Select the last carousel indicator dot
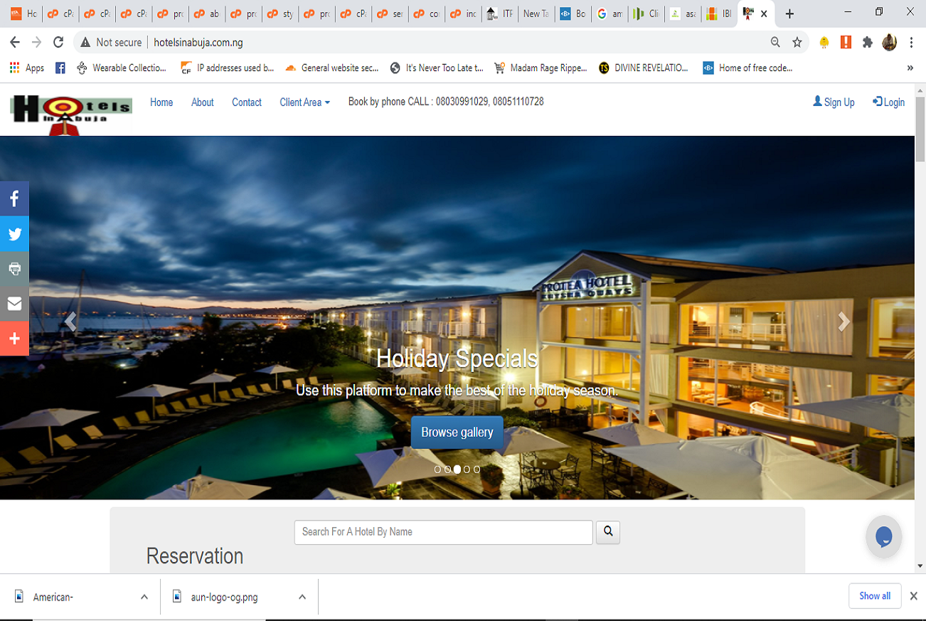Image resolution: width=926 pixels, height=621 pixels. point(477,469)
